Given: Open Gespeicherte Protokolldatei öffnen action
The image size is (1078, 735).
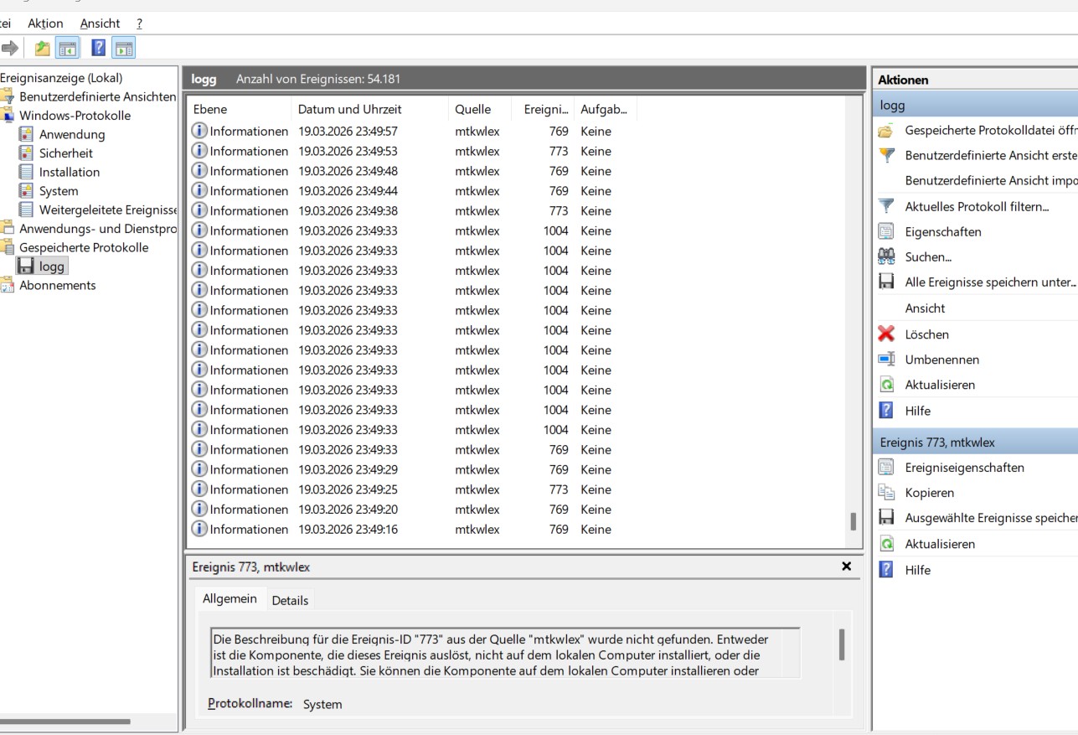Looking at the screenshot, I should [991, 131].
